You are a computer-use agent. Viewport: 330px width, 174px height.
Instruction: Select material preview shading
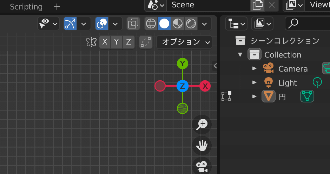[178, 24]
